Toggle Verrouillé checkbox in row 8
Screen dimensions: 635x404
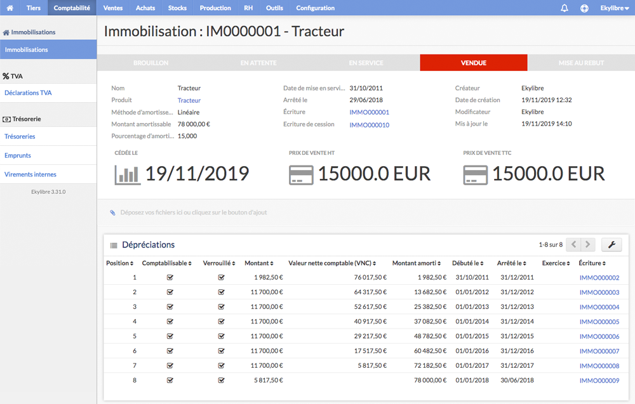[221, 380]
